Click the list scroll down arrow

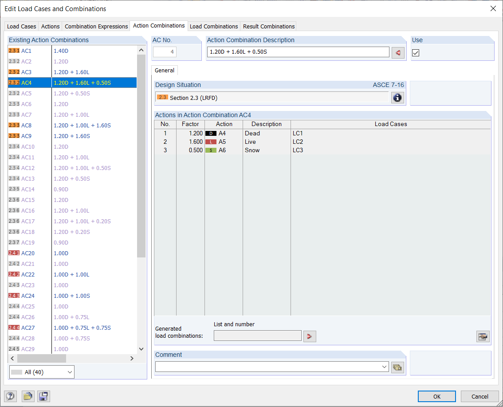141,349
